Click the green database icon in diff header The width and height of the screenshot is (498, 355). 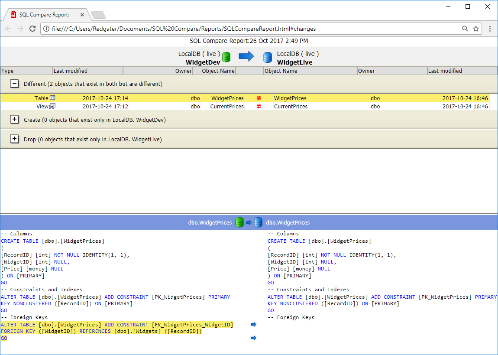239,222
